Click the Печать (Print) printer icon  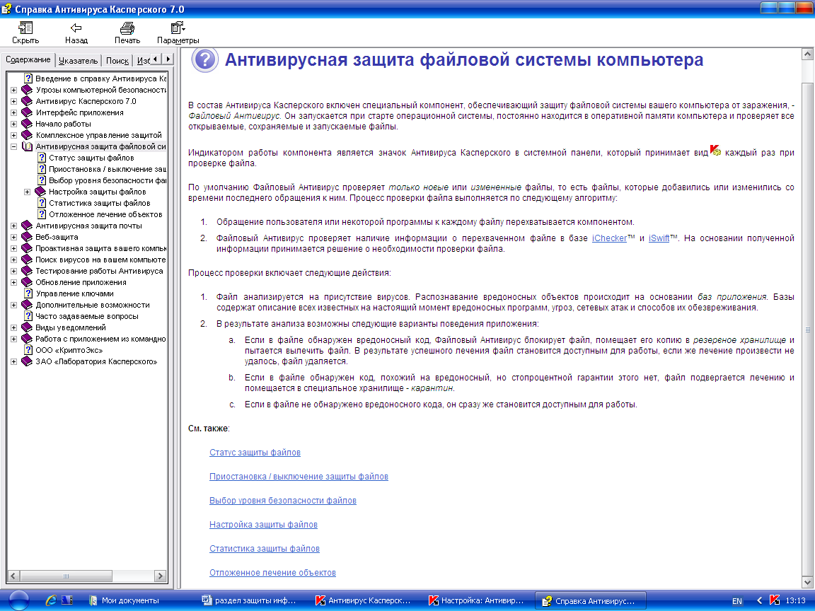point(127,28)
